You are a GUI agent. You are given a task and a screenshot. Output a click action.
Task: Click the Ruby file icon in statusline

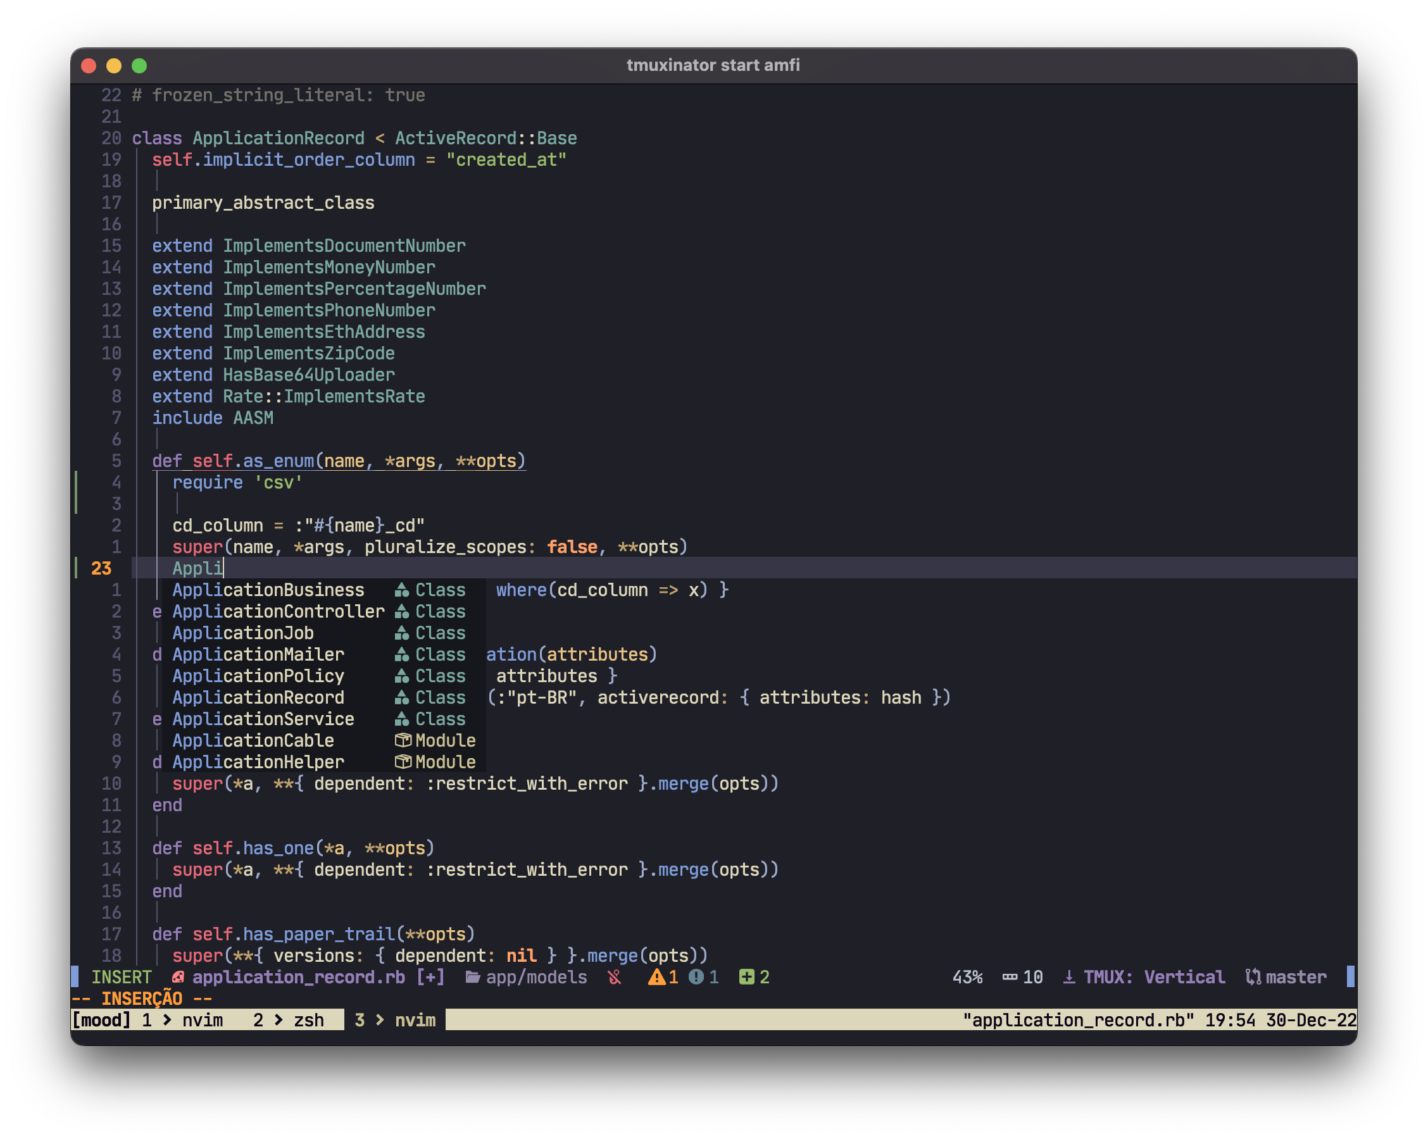(x=177, y=978)
